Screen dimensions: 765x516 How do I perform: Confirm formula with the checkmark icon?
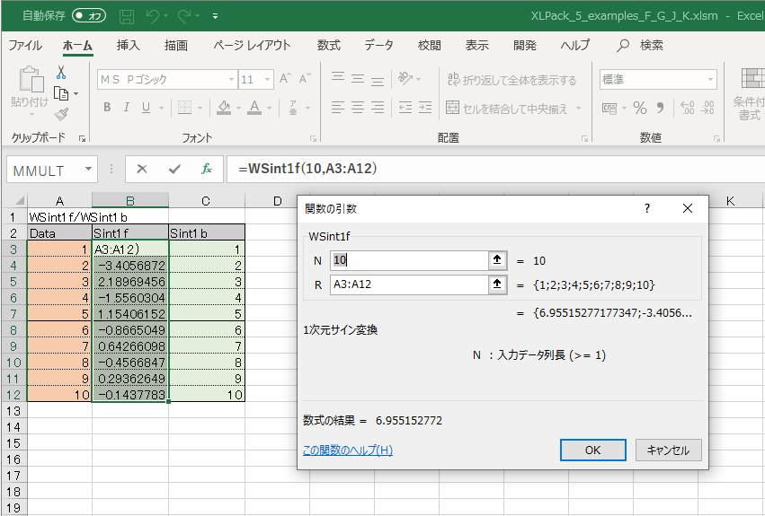point(174,169)
